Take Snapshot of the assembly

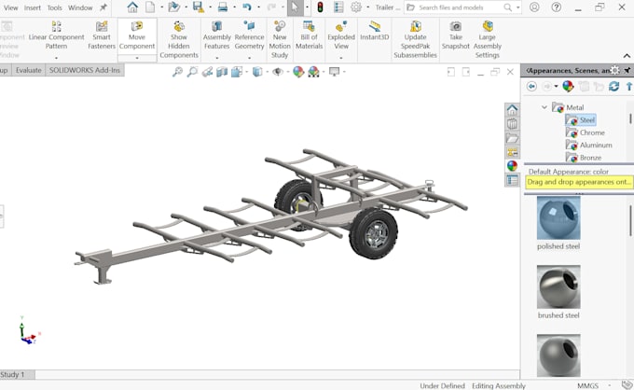coord(456,35)
